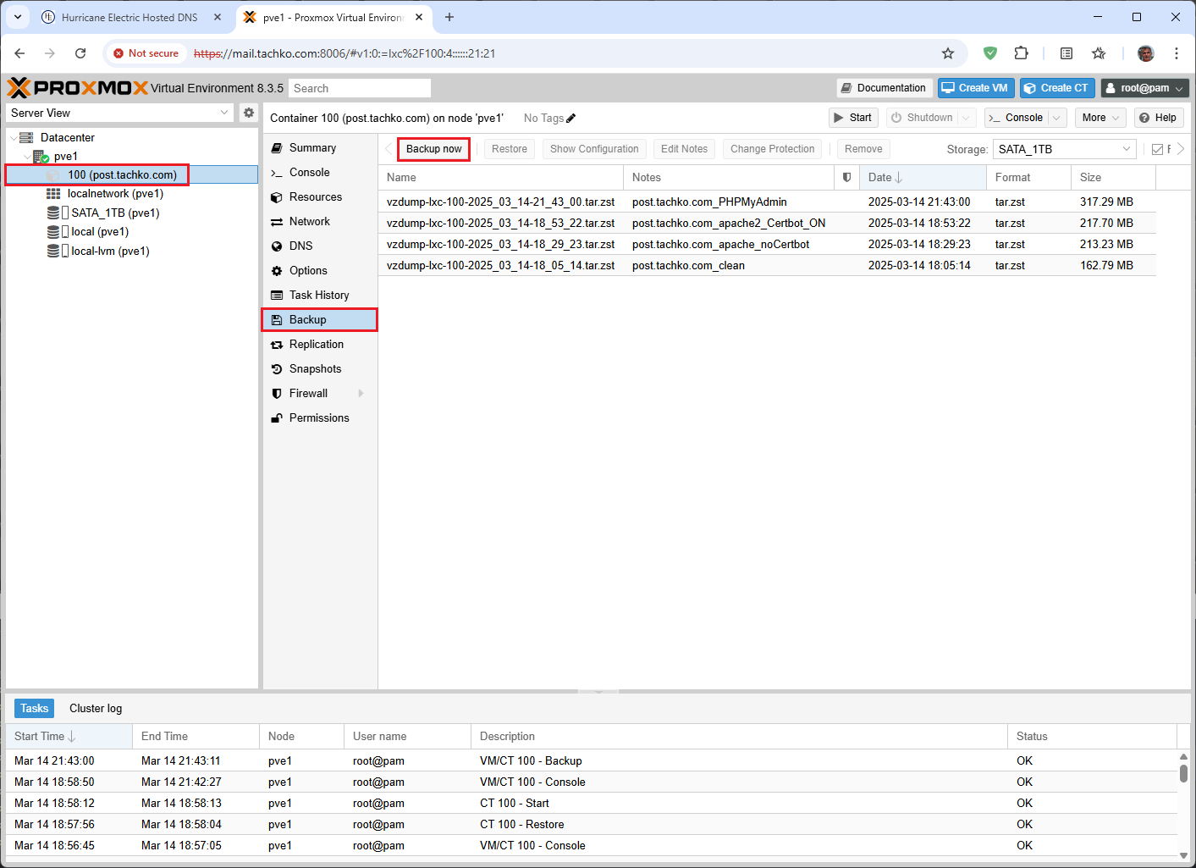This screenshot has height=868, width=1196.
Task: Go back in browser history
Action: [19, 53]
